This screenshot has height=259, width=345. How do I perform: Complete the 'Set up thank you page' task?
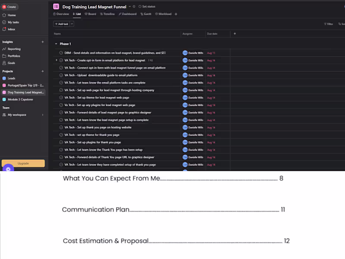click(60, 127)
